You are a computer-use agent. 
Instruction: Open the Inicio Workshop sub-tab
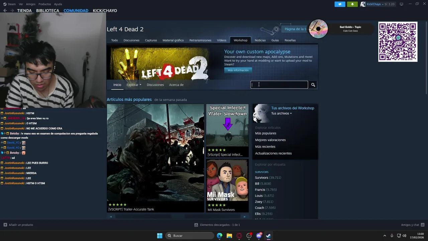tap(117, 85)
